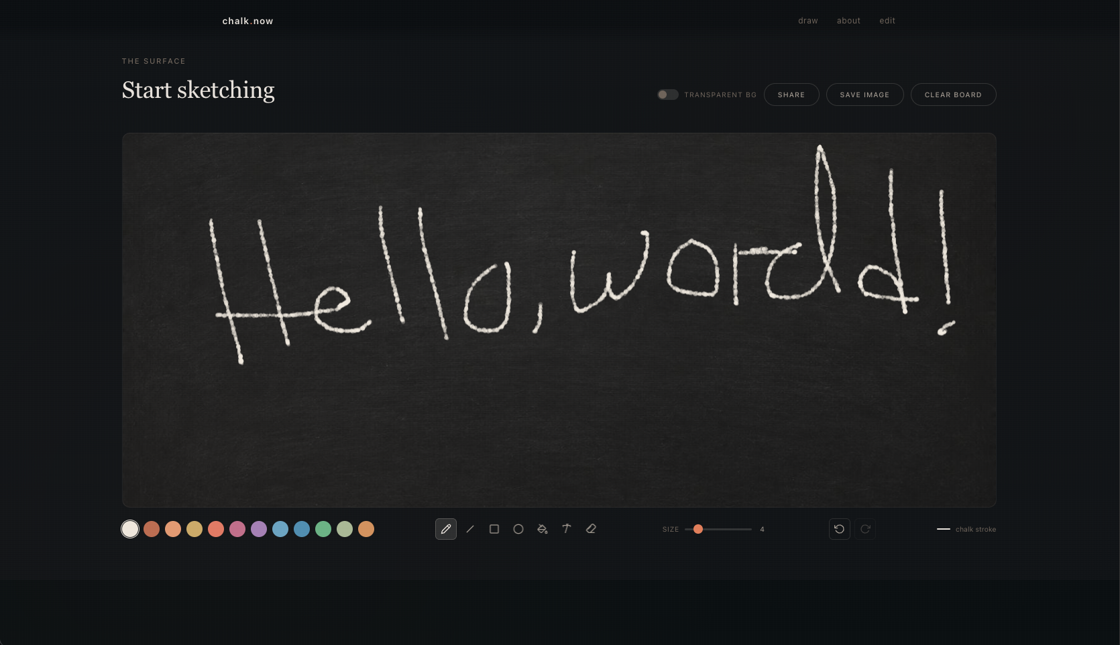Pick the rose pink color swatch

[237, 529]
